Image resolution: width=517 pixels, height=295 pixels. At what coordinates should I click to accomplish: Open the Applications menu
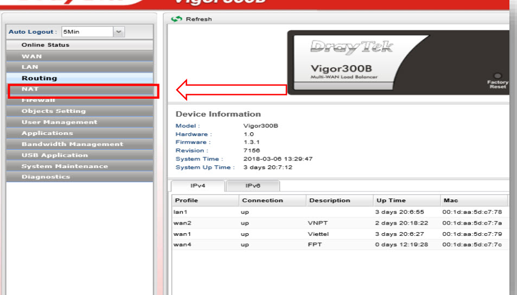pos(47,133)
